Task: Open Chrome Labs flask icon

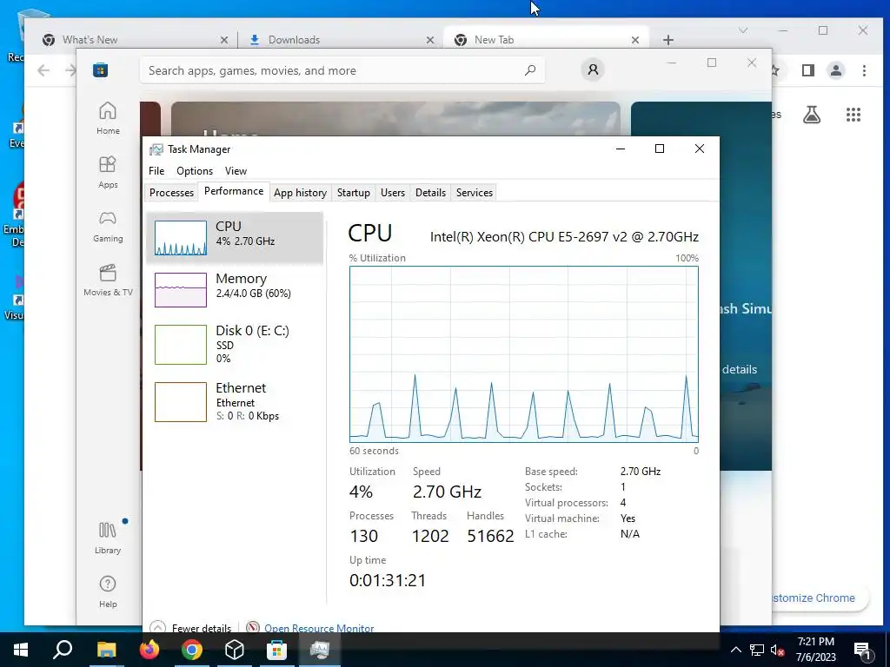Action: [x=811, y=115]
